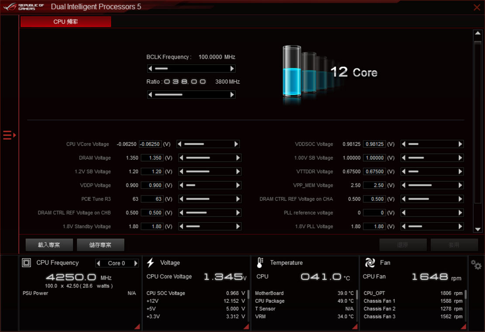Open the settings gear icon beside Fan
The width and height of the screenshot is (485, 332).
tap(476, 264)
